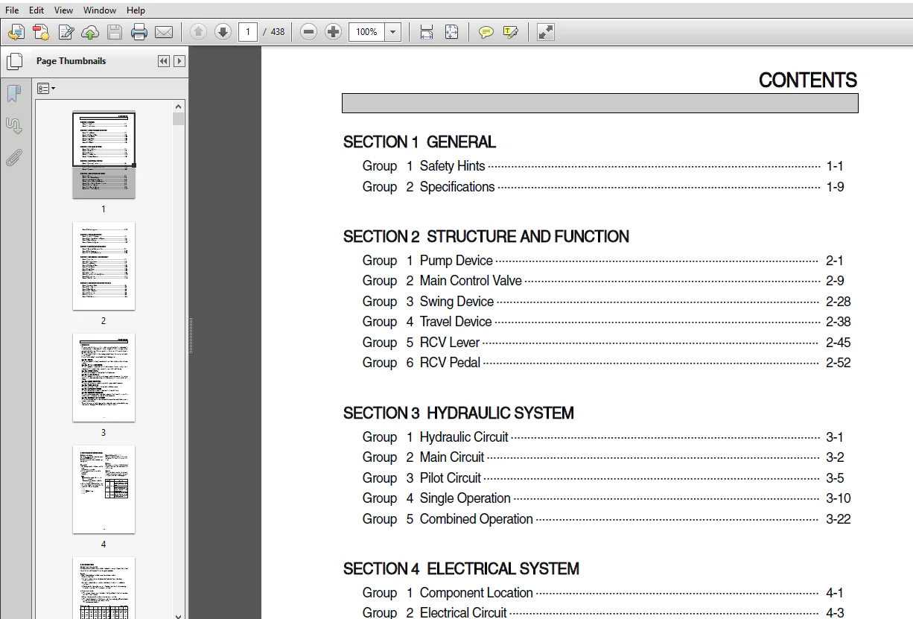Click the email envelope icon
913x619 pixels.
pyautogui.click(x=164, y=32)
